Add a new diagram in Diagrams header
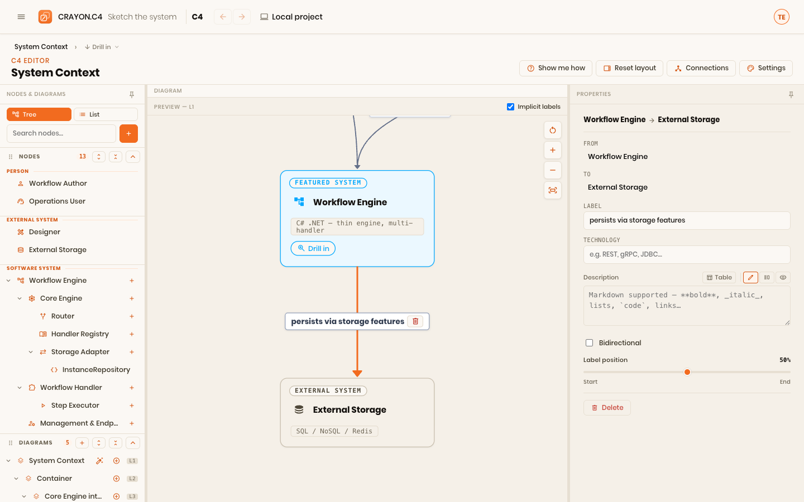Image resolution: width=804 pixels, height=502 pixels. [82, 443]
